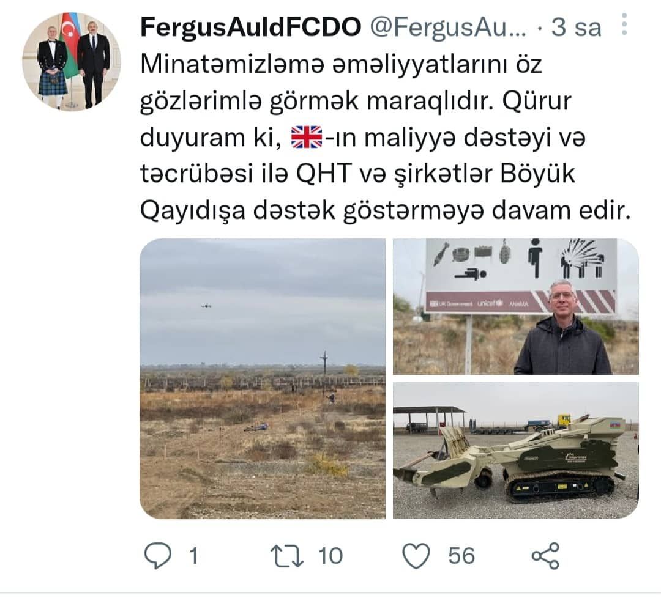The height and width of the screenshot is (598, 661).
Task: Click the words Böyük Qayıdışa in tweet
Action: click(357, 191)
